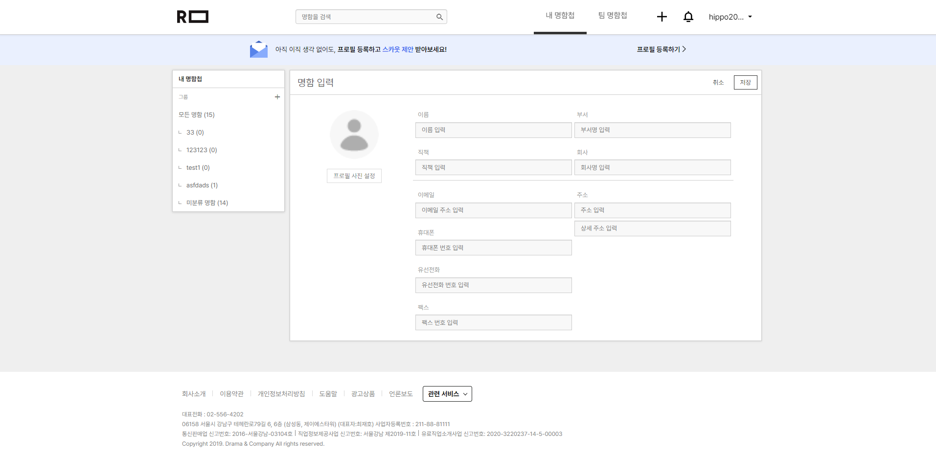
Task: Click the 주소 입력 field
Action: [653, 210]
